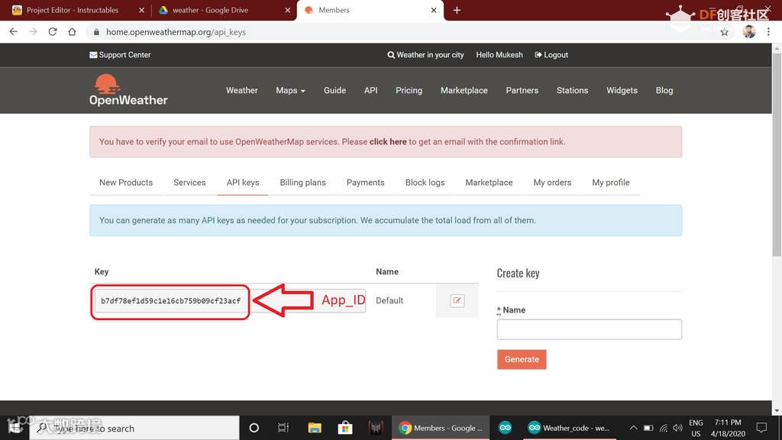Open Windows Start button
This screenshot has width=782, height=440.
click(x=15, y=428)
